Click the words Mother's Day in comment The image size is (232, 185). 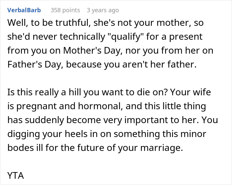pyautogui.click(x=93, y=51)
